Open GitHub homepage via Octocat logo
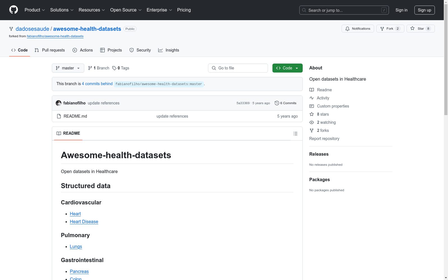 click(13, 10)
